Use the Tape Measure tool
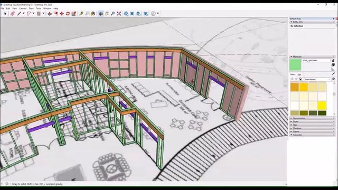The width and height of the screenshot is (338, 190). coord(81,14)
